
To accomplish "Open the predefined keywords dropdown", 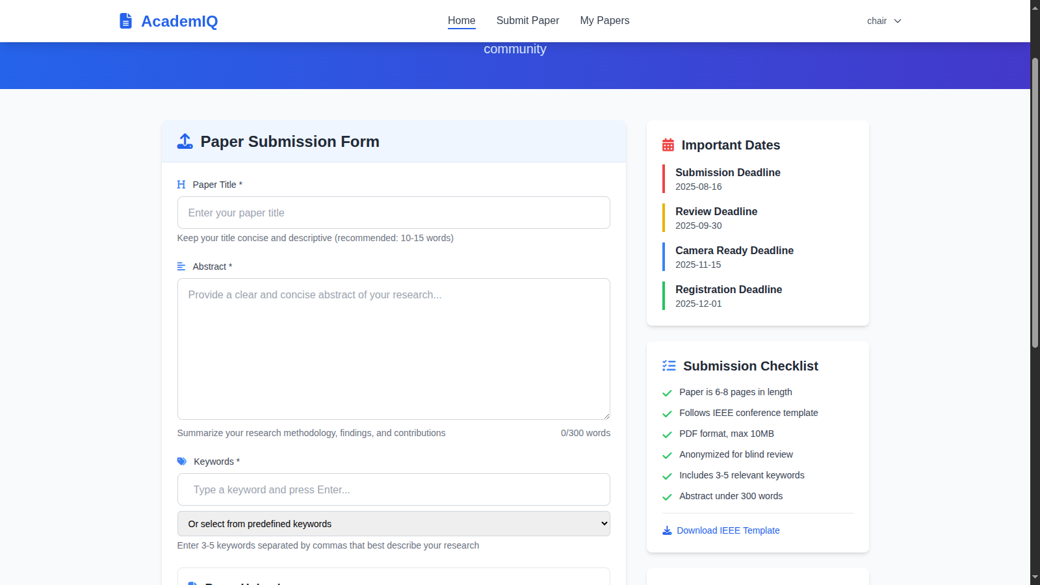I will (393, 523).
